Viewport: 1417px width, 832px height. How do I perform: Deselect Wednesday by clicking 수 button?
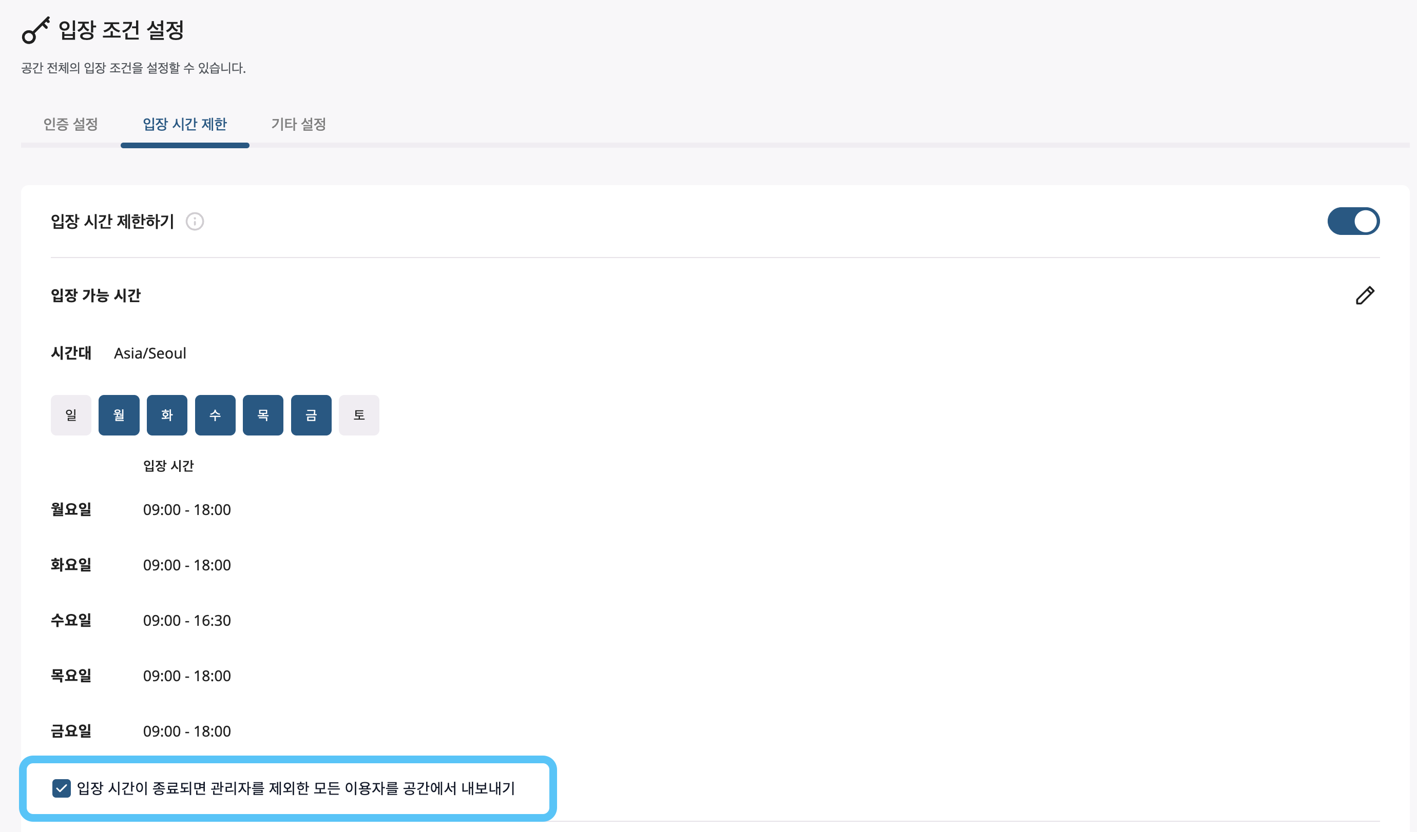click(x=215, y=414)
